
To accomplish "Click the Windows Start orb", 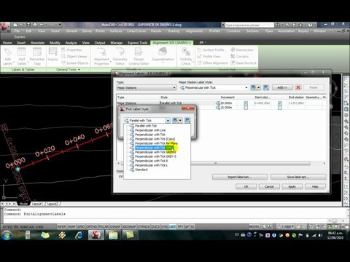I will [7, 235].
